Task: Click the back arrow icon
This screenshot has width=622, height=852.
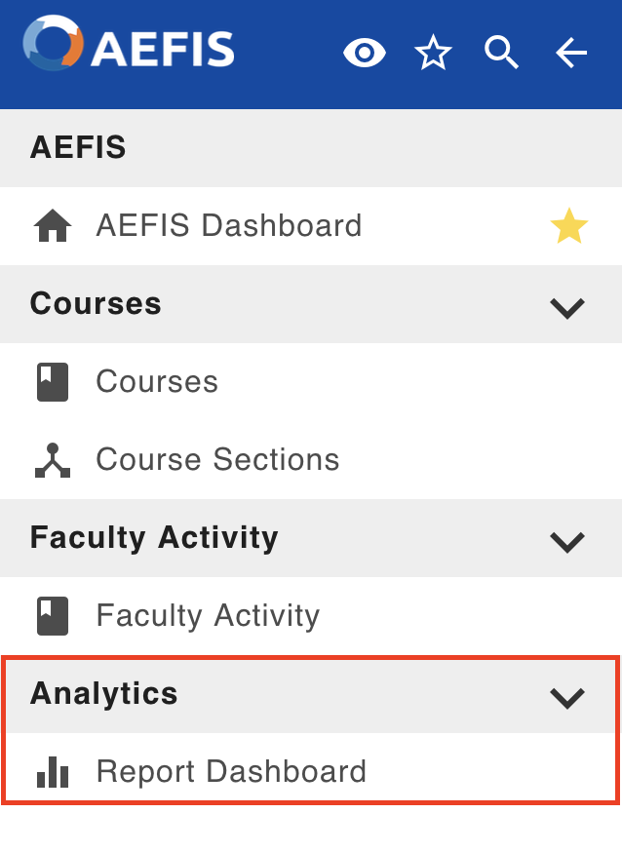Action: [x=571, y=53]
